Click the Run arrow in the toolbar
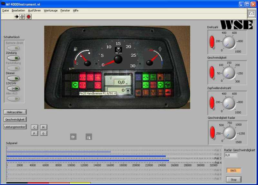 (x=16, y=16)
